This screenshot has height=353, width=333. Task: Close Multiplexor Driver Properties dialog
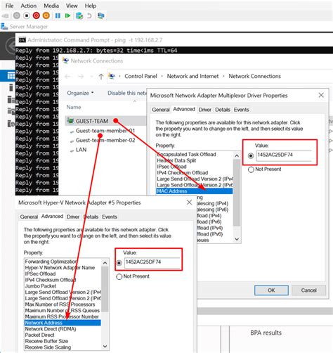321,95
